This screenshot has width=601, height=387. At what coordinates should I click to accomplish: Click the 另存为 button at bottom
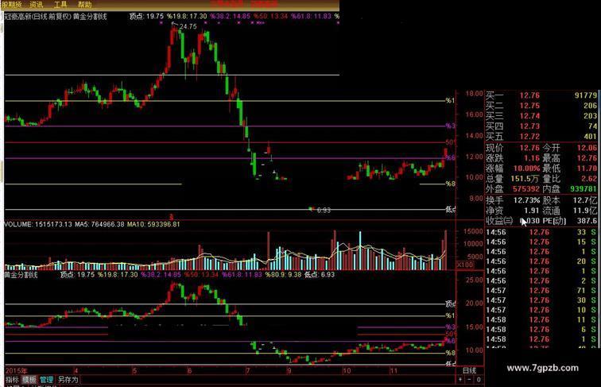[68, 380]
